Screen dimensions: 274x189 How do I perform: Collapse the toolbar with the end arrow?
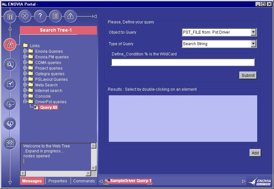[x=95, y=16]
